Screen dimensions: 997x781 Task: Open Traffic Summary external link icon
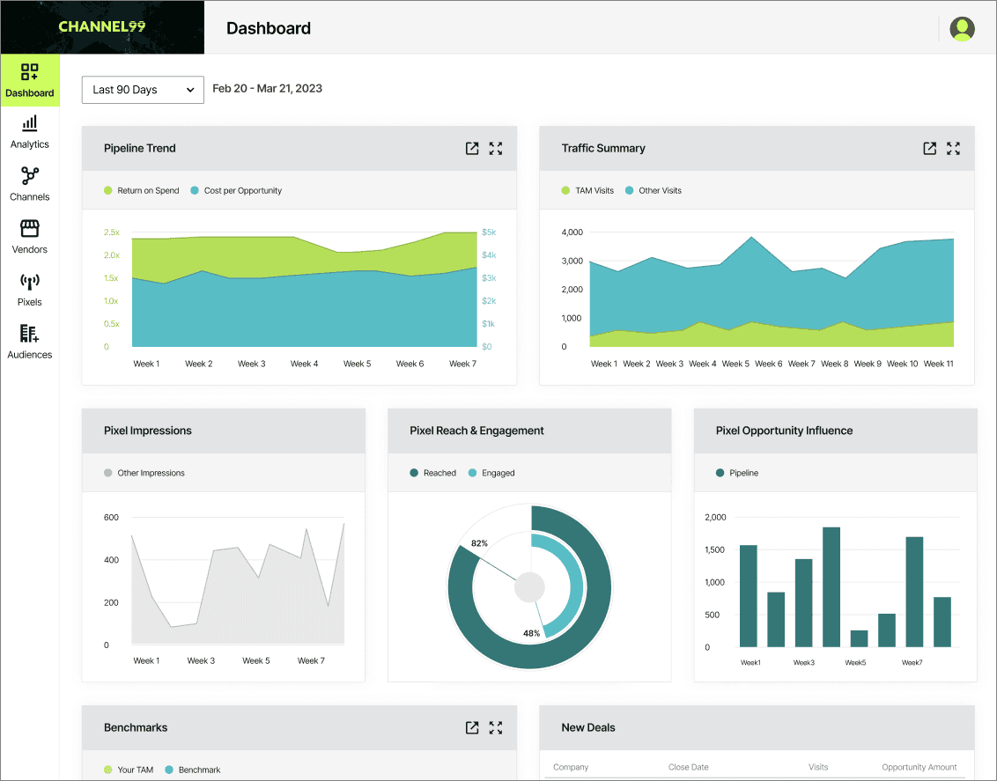[x=929, y=148]
